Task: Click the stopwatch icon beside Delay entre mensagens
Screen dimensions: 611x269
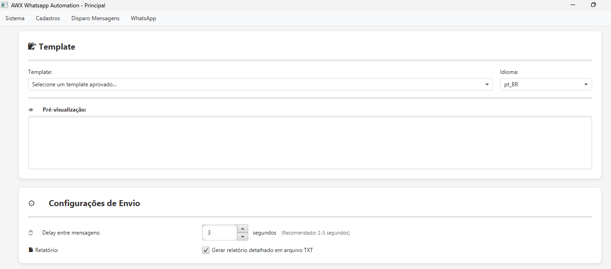Action: (30, 232)
